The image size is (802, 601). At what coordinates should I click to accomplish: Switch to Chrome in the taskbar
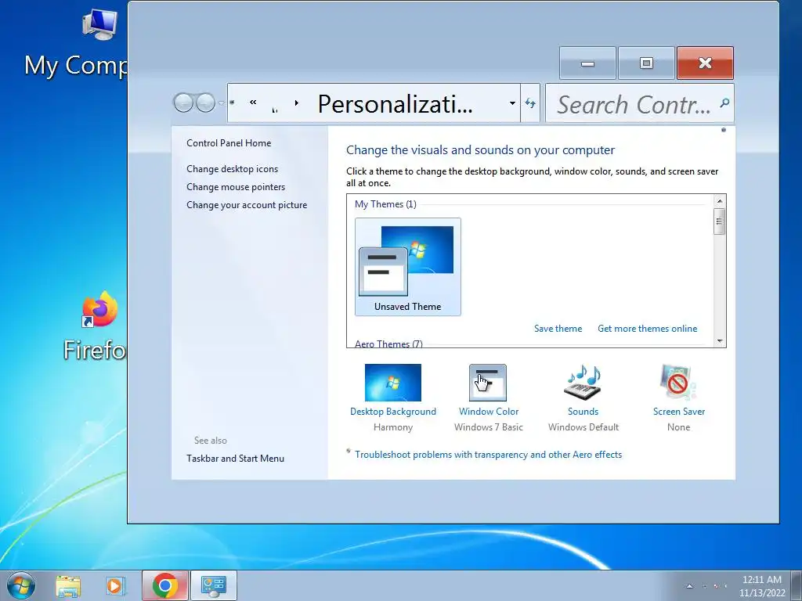164,585
